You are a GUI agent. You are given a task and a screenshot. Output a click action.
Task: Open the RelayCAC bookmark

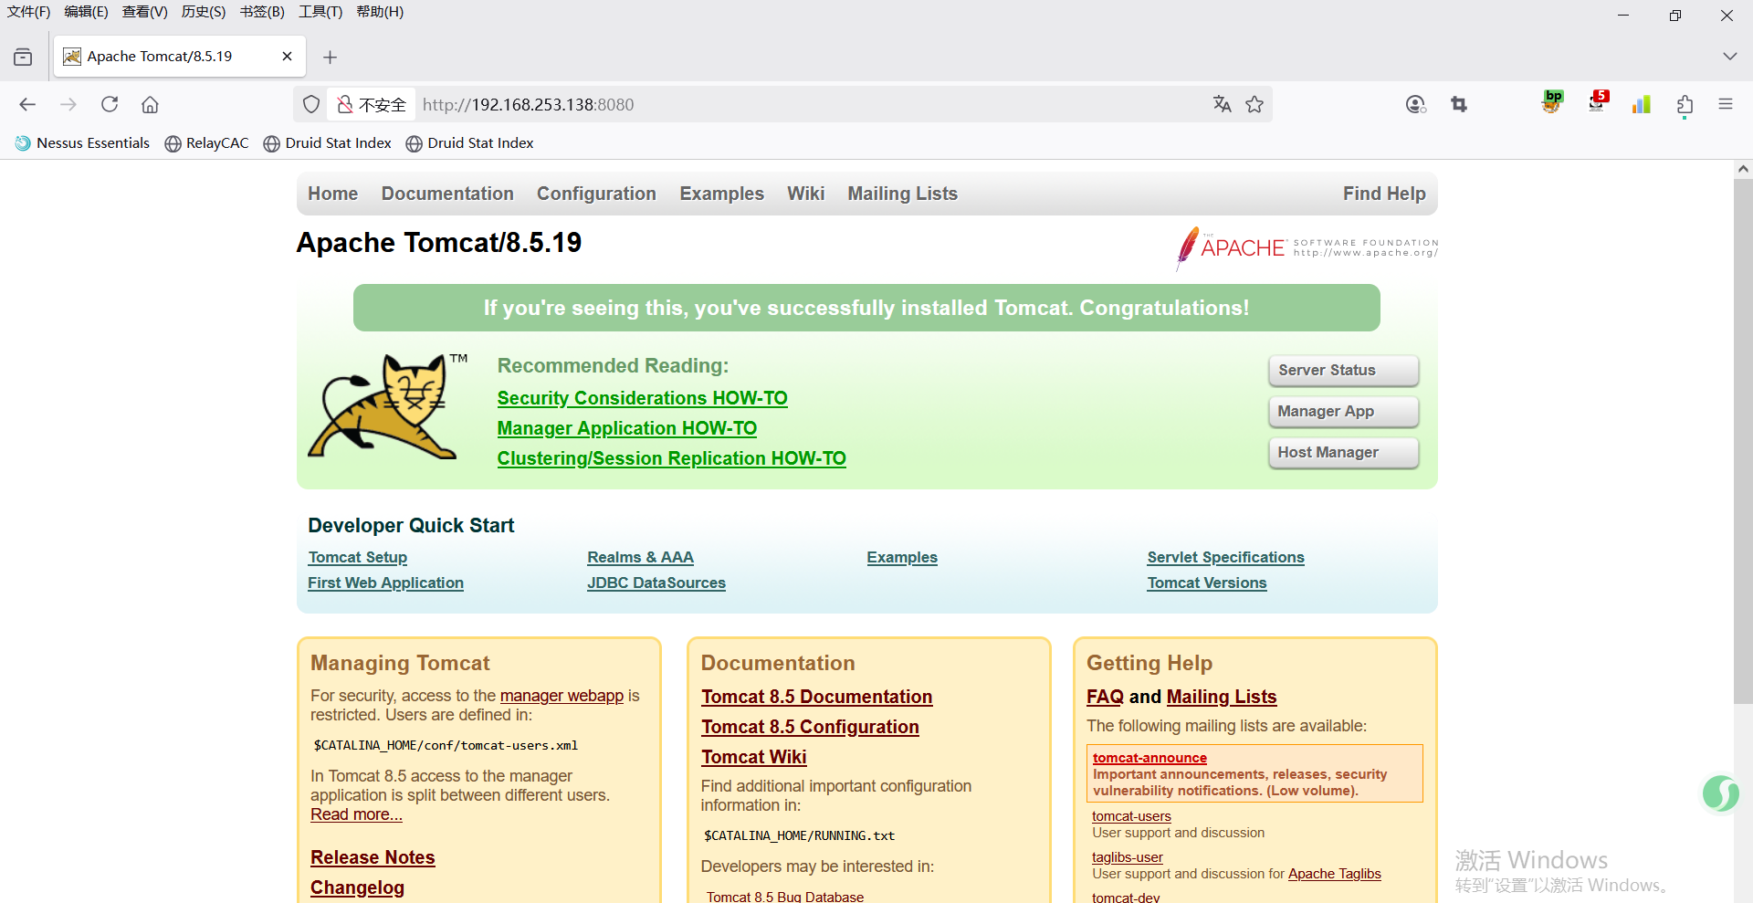point(207,143)
